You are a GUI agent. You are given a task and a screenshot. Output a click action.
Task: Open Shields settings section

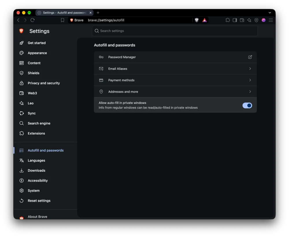34,73
